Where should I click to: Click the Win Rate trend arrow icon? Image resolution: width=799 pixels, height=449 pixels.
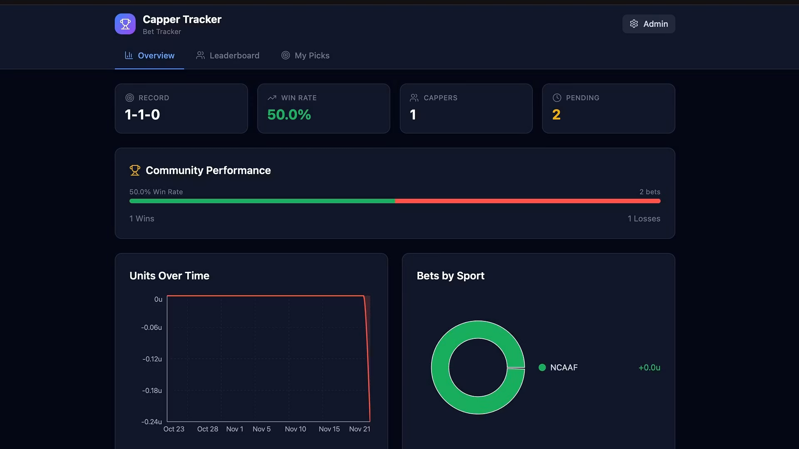[272, 98]
